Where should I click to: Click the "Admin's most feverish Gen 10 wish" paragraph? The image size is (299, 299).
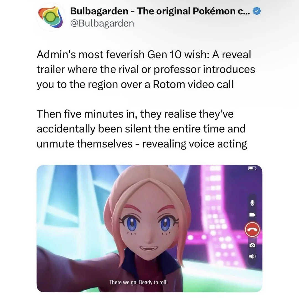pos(146,69)
